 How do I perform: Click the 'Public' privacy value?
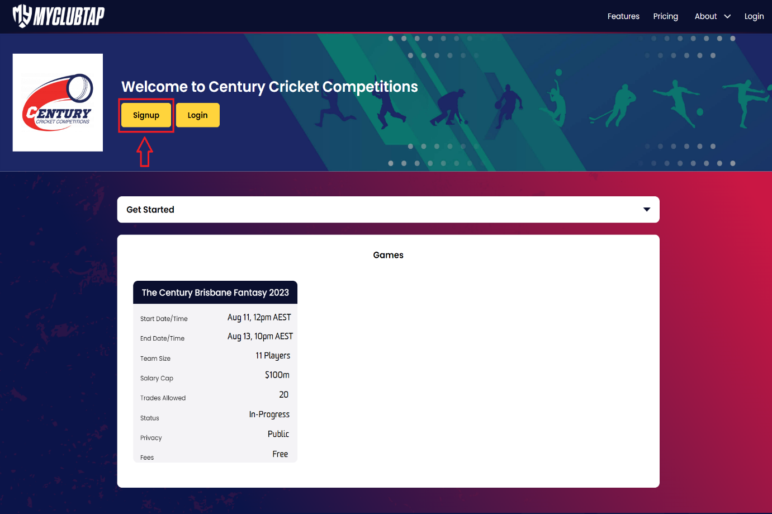[x=278, y=434]
